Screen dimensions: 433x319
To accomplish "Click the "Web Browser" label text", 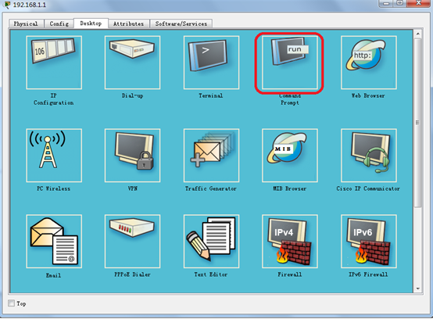I will coord(368,96).
